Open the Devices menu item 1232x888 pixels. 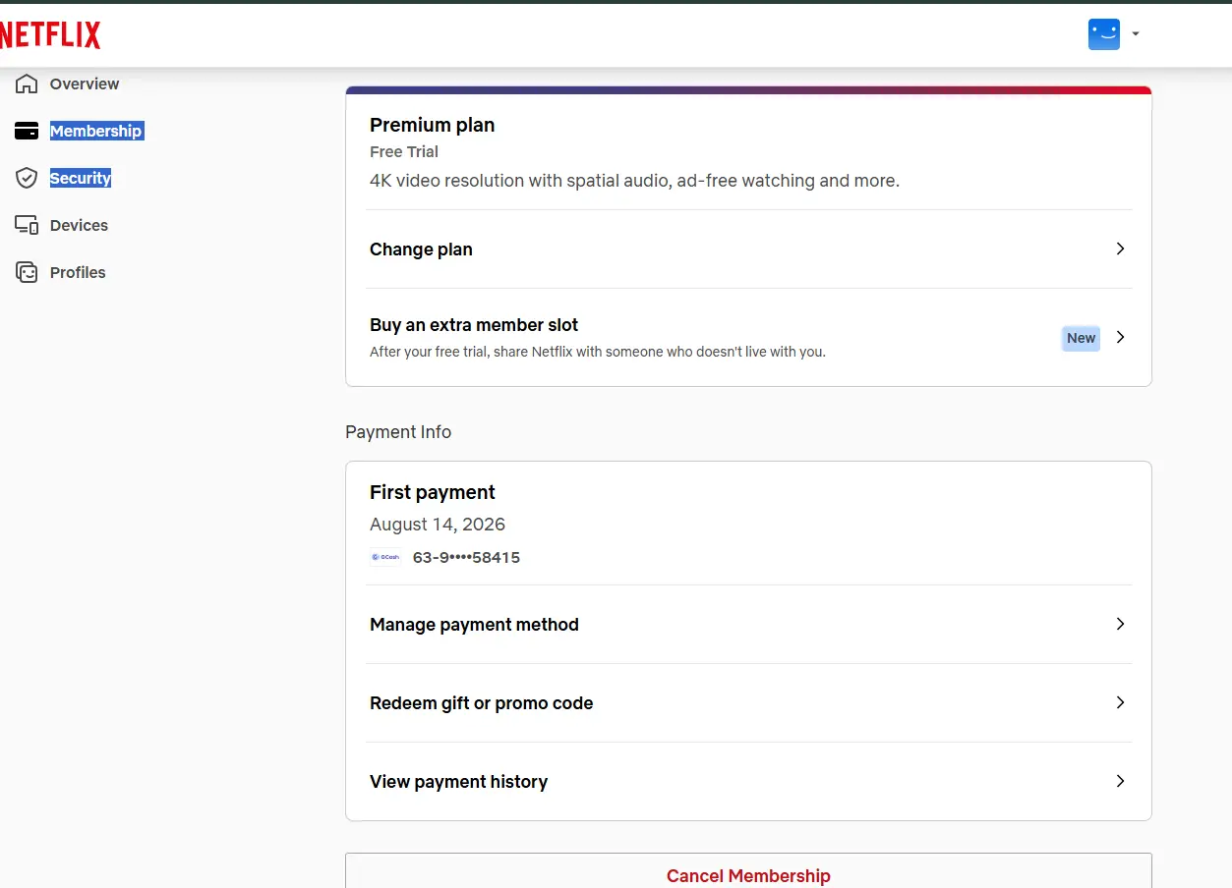[x=79, y=225]
